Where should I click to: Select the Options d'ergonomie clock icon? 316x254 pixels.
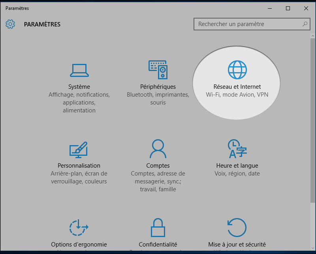coord(79,229)
